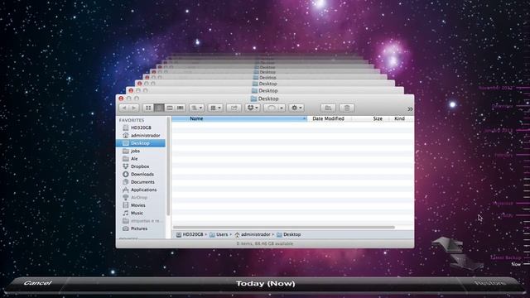Click the '0 items, 88.46 GB available' status text
The height and width of the screenshot is (298, 530).
click(x=265, y=243)
